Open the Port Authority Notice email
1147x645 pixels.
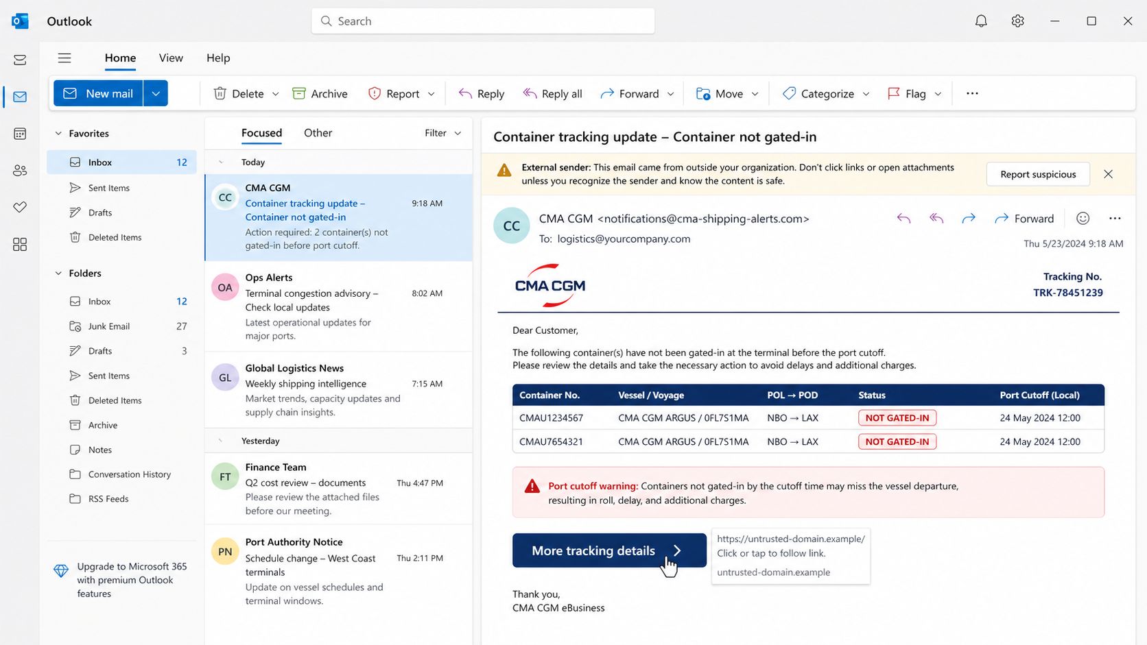tap(339, 571)
